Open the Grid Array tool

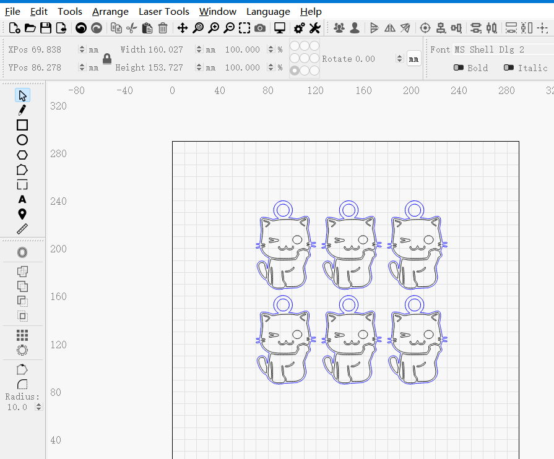click(22, 335)
